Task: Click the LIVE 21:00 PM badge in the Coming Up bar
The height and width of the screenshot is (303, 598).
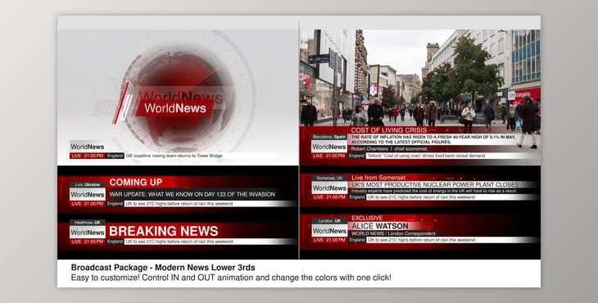Action: coord(88,204)
